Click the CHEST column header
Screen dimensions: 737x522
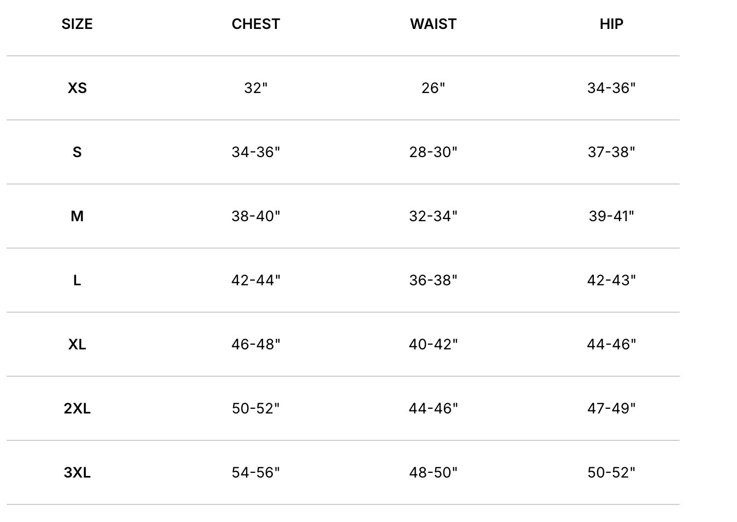[x=256, y=24]
